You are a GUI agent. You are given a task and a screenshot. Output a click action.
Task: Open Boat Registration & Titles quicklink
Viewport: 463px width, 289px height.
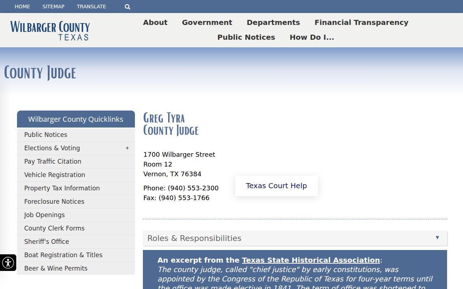tap(76, 255)
